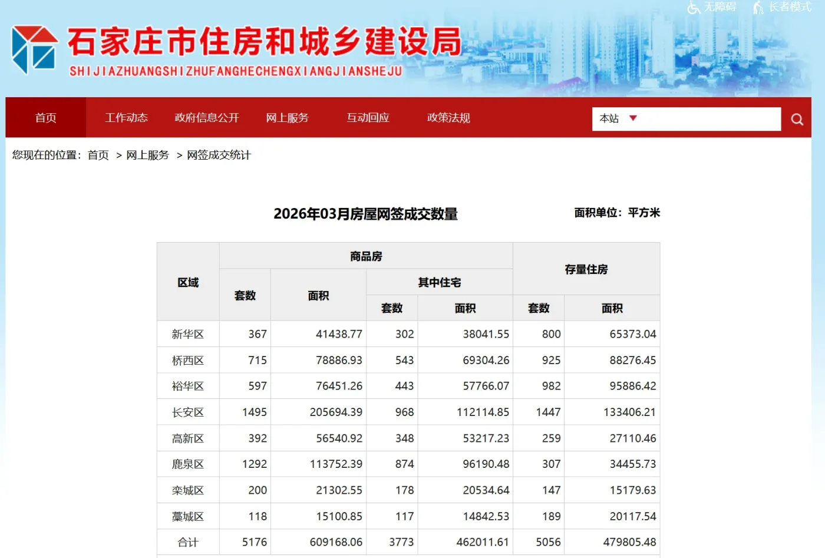Click 网签成交统计 breadcrumb link
Viewport: 825px width, 558px height.
(x=219, y=155)
